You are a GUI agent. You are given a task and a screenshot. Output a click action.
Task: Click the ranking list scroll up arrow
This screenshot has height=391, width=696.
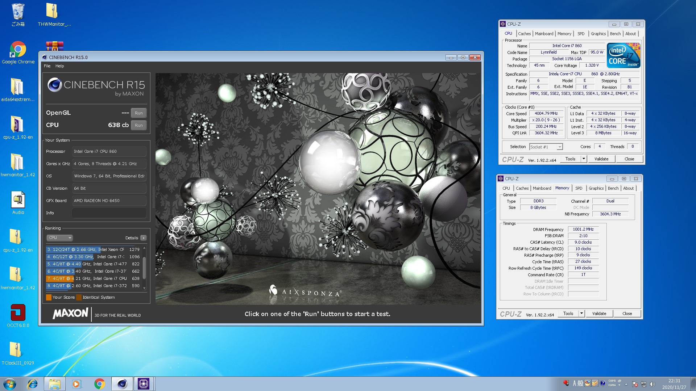(x=144, y=248)
